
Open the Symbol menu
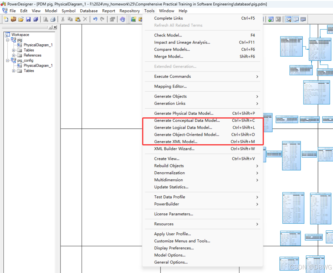pos(68,11)
